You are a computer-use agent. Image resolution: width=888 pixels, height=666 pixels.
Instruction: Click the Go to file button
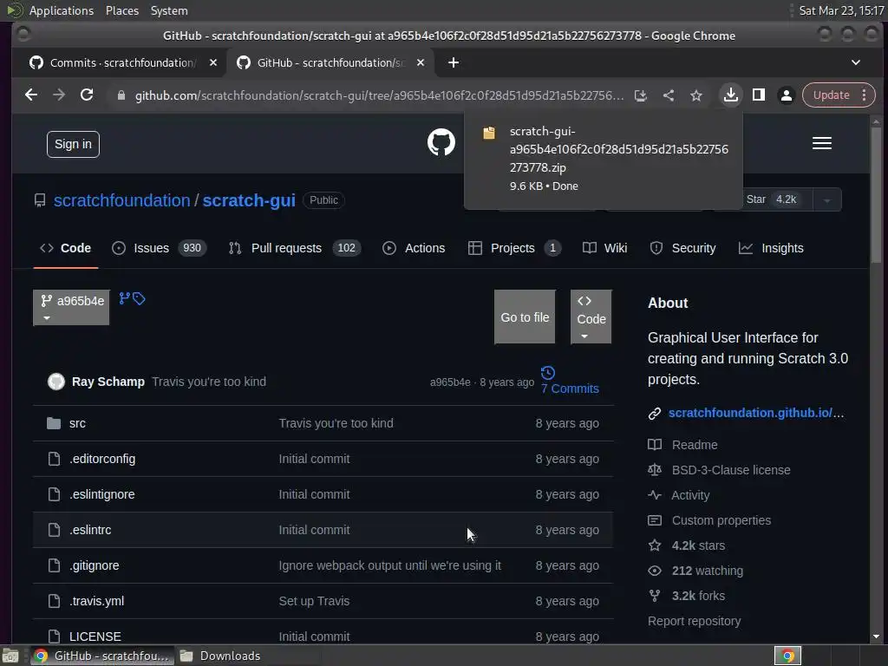tap(525, 317)
